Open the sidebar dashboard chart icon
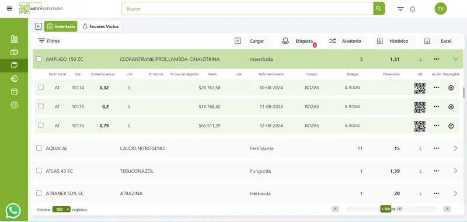The image size is (467, 222). 14,39
